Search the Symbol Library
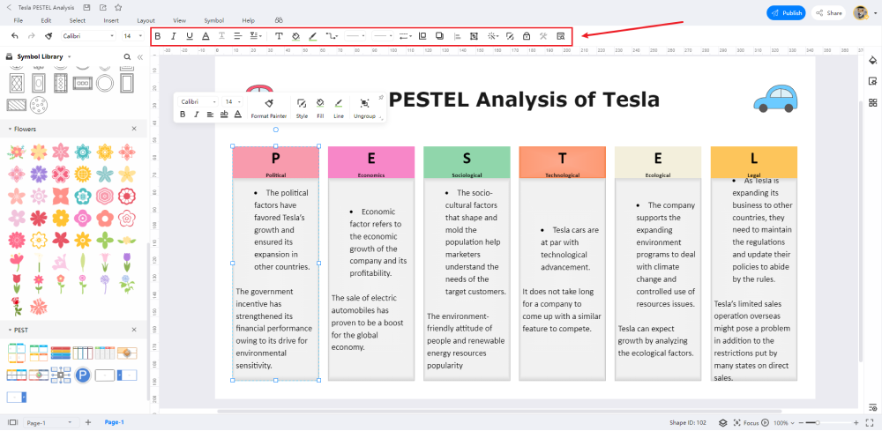Viewport: 882px width, 431px height. tap(127, 56)
